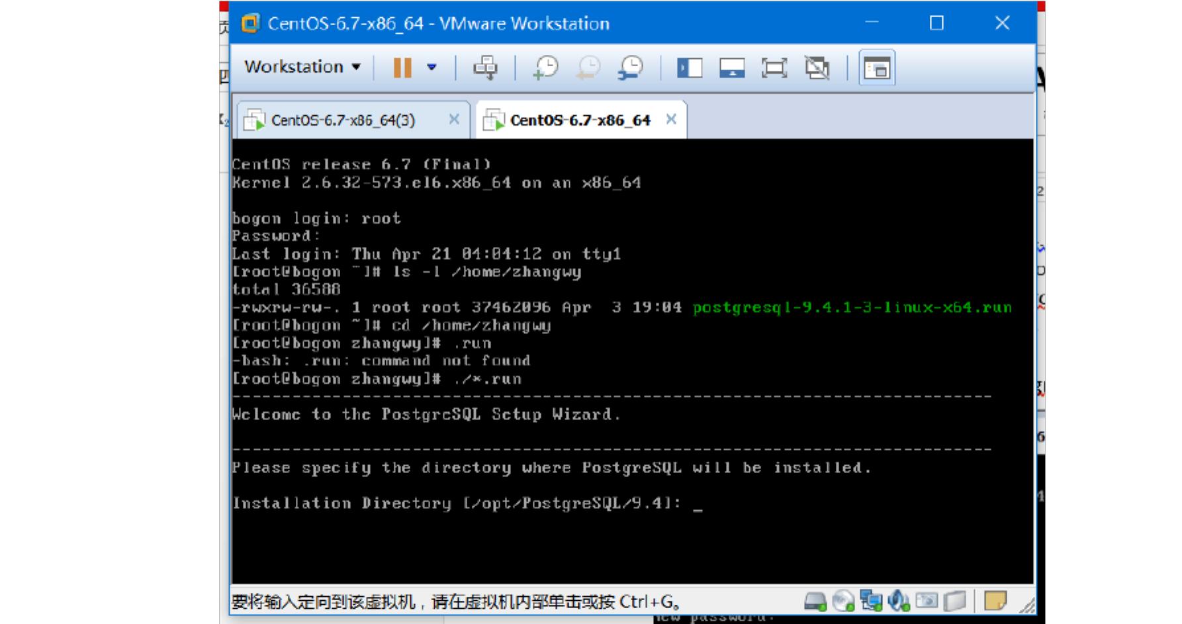The width and height of the screenshot is (1182, 624).
Task: Open the snapshot manager icon
Action: point(630,67)
